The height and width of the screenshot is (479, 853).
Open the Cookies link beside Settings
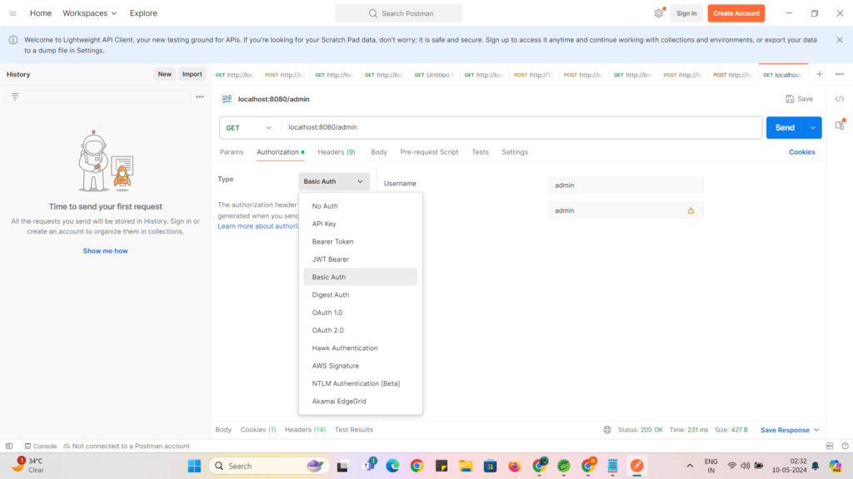pyautogui.click(x=802, y=152)
